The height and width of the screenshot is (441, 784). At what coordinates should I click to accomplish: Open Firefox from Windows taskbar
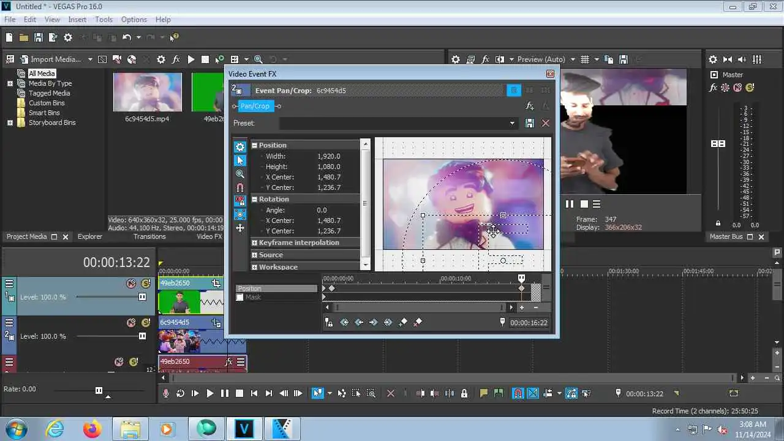[92, 429]
